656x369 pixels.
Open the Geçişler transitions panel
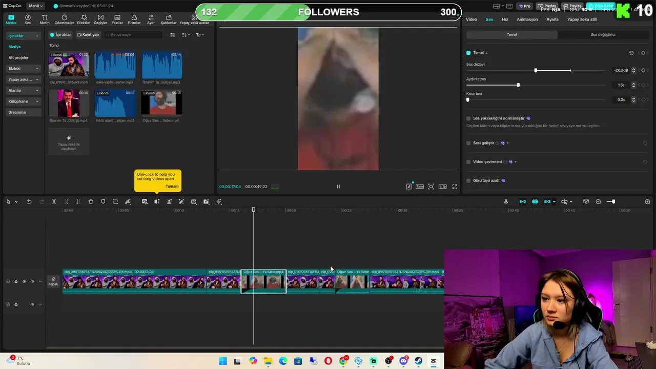[100, 19]
